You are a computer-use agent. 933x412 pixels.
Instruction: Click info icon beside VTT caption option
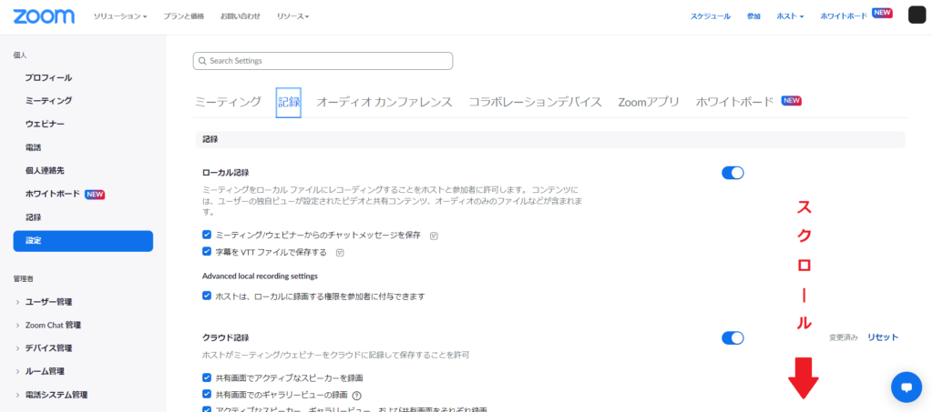340,252
